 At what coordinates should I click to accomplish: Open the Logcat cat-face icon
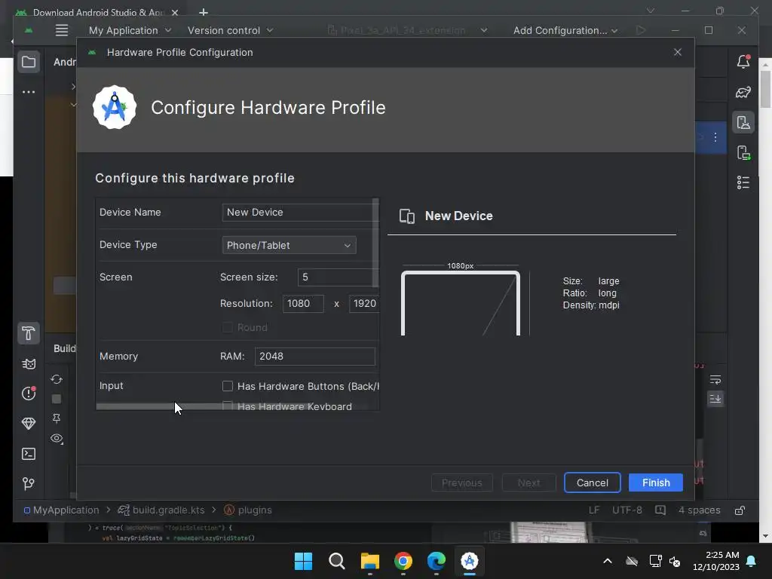tap(29, 364)
